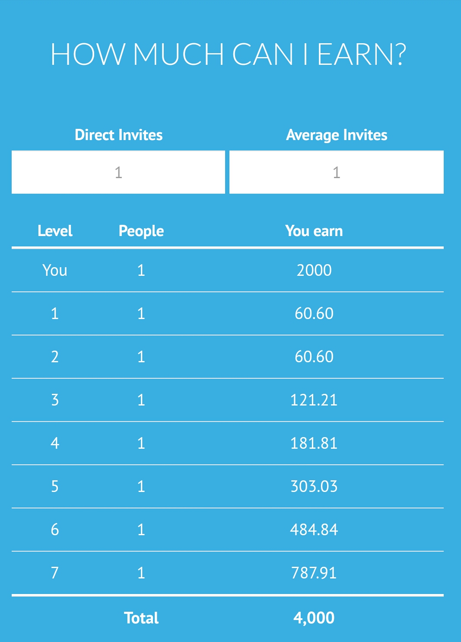Viewport: 461px width, 642px height.
Task: Select level number 5 in Level column
Action: [55, 486]
